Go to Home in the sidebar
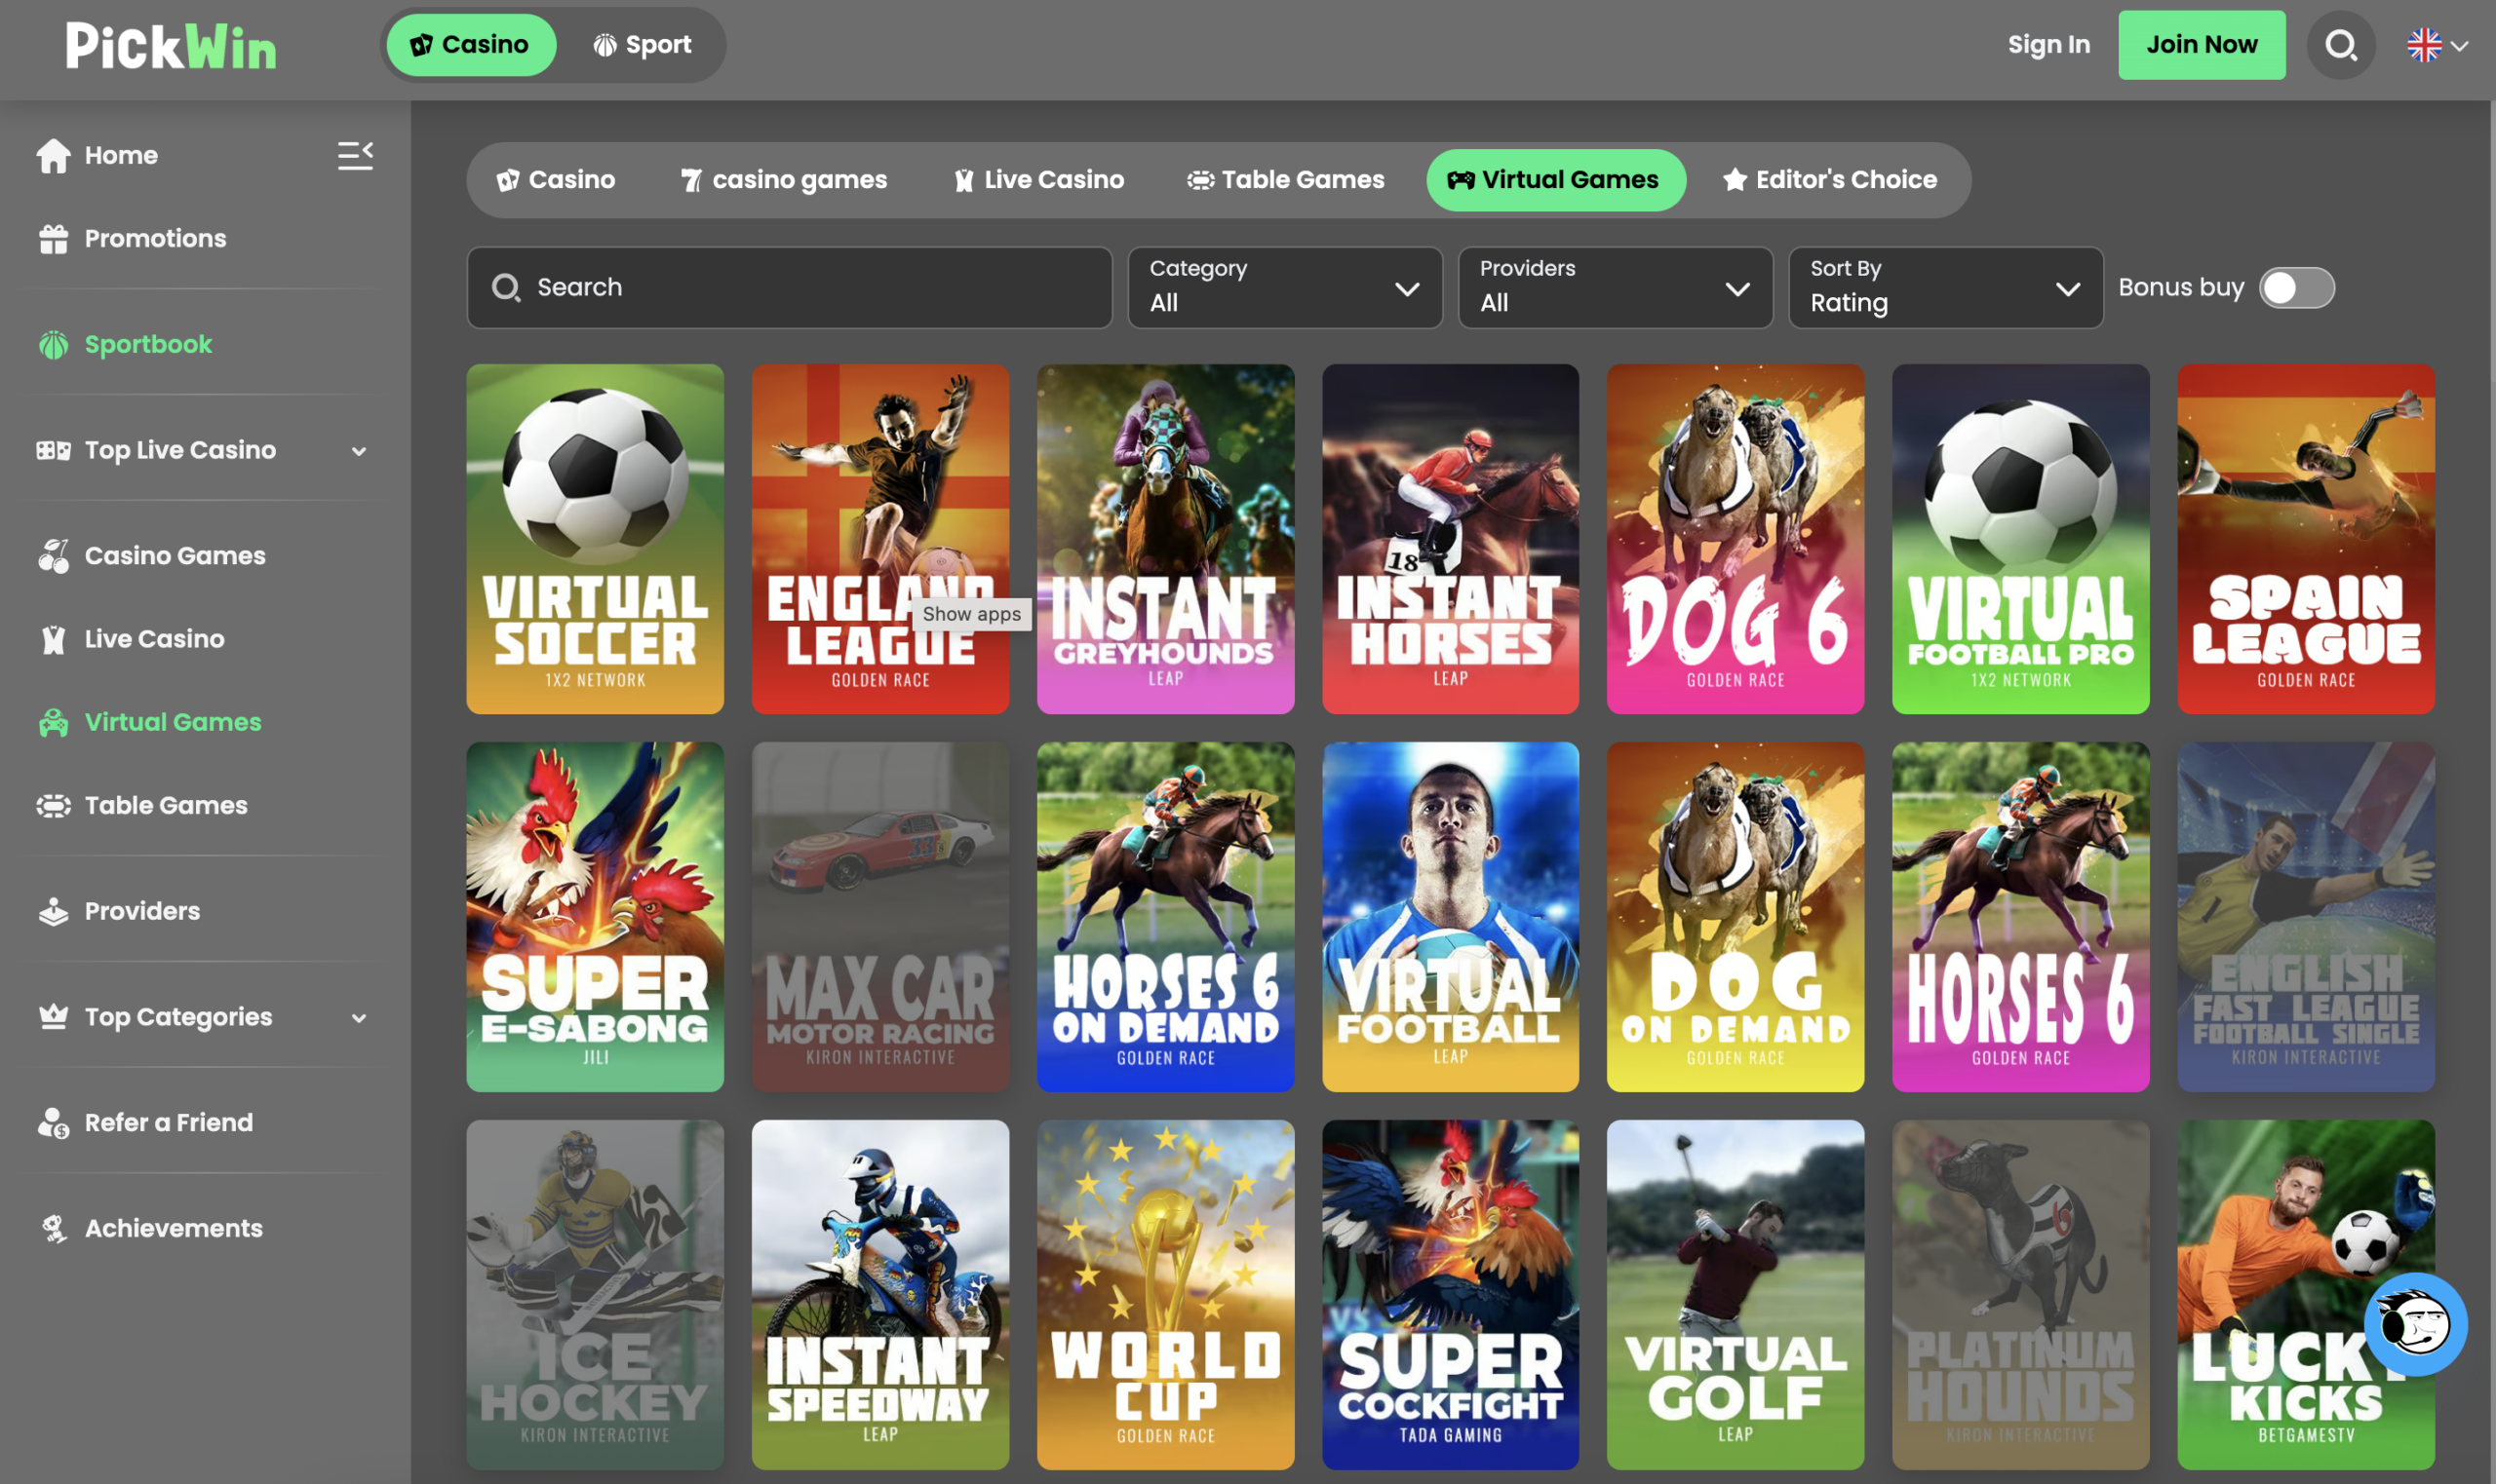Viewport: 2496px width, 1484px height. pyautogui.click(x=121, y=155)
